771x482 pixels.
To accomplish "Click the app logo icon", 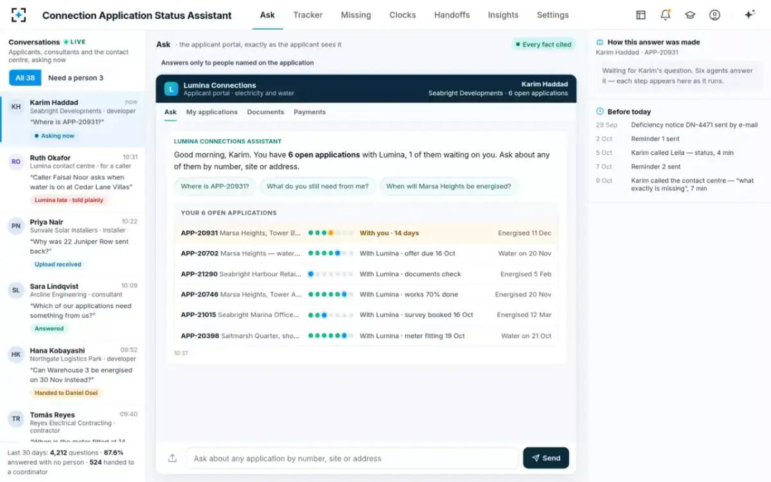I will [x=19, y=15].
